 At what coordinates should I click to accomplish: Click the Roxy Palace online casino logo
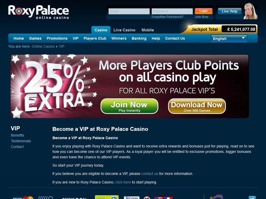[x=38, y=12]
